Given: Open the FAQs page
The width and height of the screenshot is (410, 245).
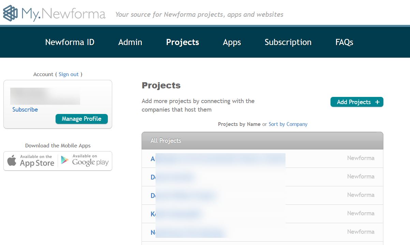Looking at the screenshot, I should tap(344, 42).
